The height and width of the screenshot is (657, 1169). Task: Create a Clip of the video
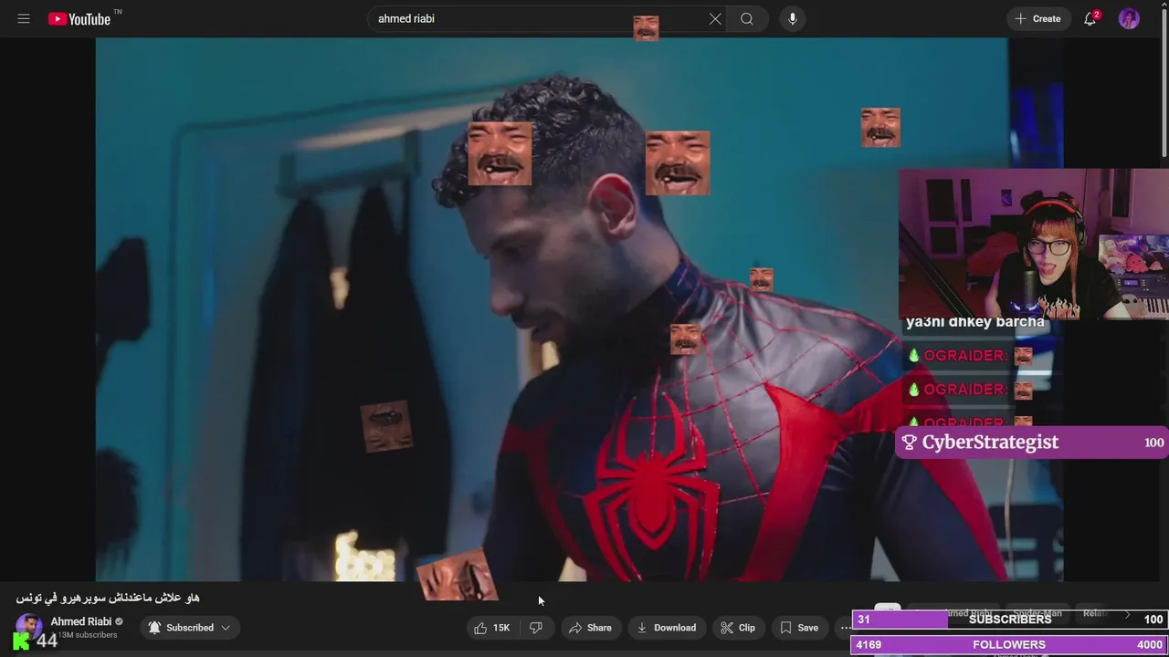738,628
